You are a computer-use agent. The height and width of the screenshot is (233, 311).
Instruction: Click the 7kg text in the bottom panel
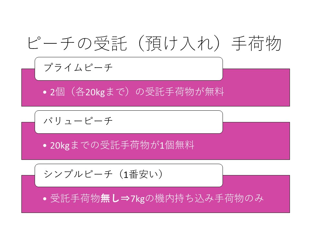click(x=138, y=199)
